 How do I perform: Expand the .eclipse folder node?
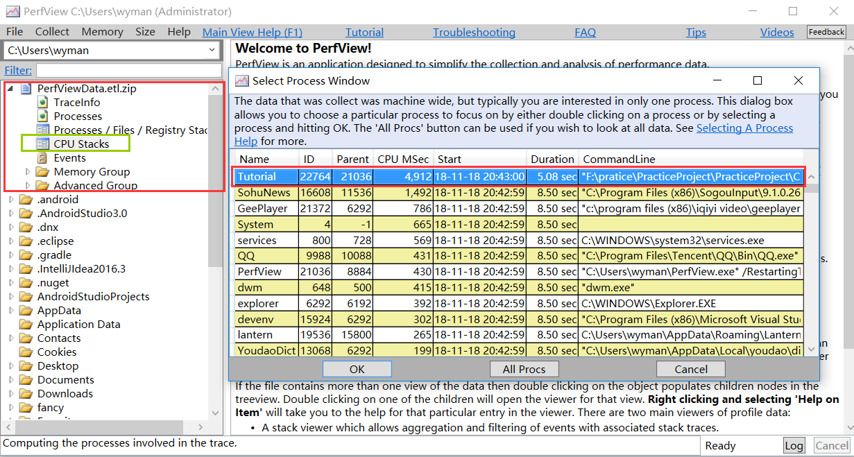coord(11,241)
